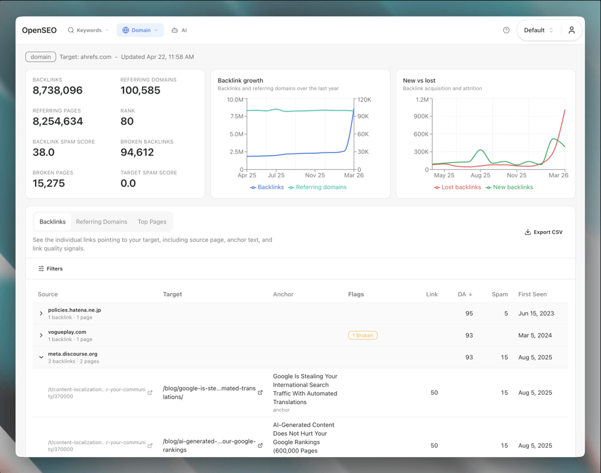Switch to the Top Pages tab
The image size is (601, 473).
coord(152,222)
